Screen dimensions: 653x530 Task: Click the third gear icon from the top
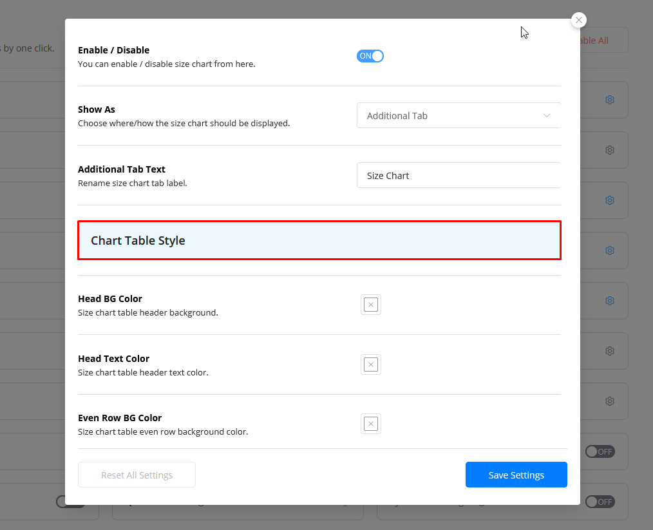click(609, 200)
